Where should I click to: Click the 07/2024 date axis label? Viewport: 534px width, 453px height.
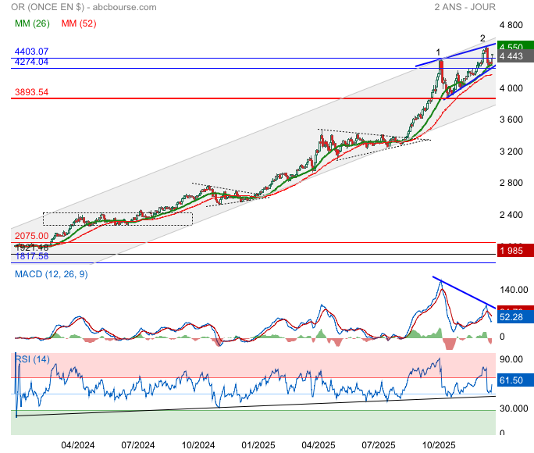[x=138, y=445]
